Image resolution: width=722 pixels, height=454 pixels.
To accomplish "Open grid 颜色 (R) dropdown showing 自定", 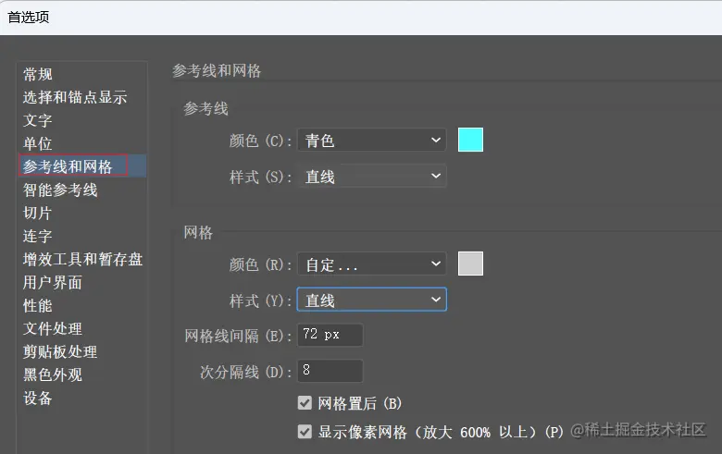I will point(371,264).
